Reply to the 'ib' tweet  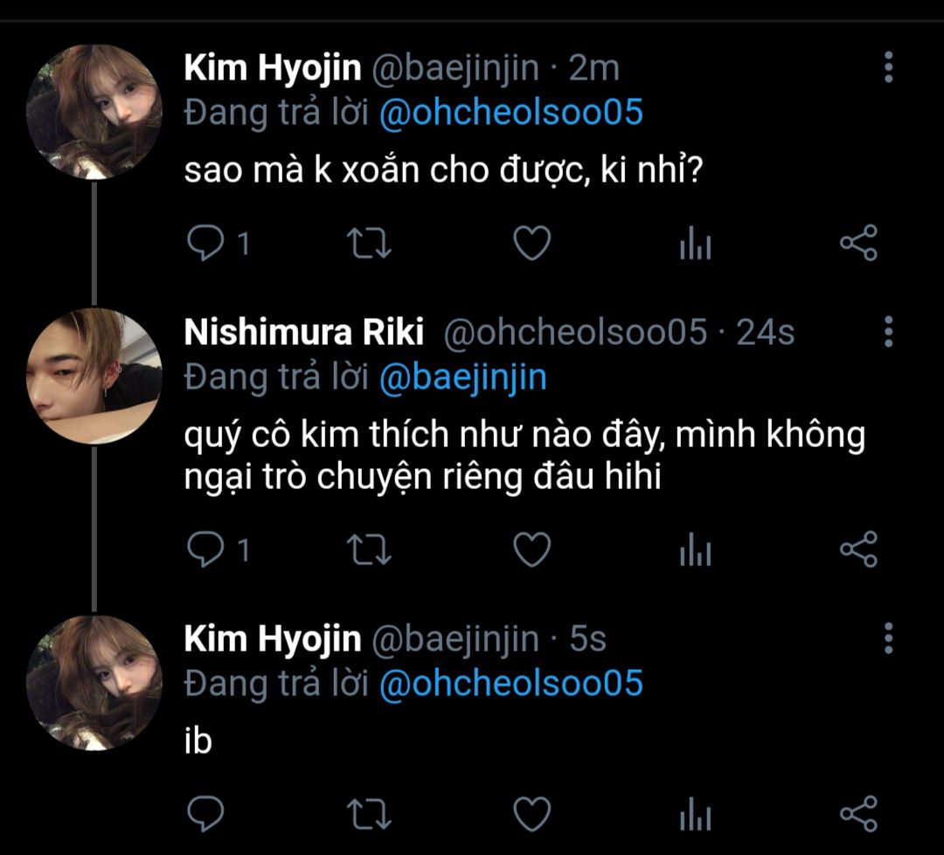pos(206,814)
